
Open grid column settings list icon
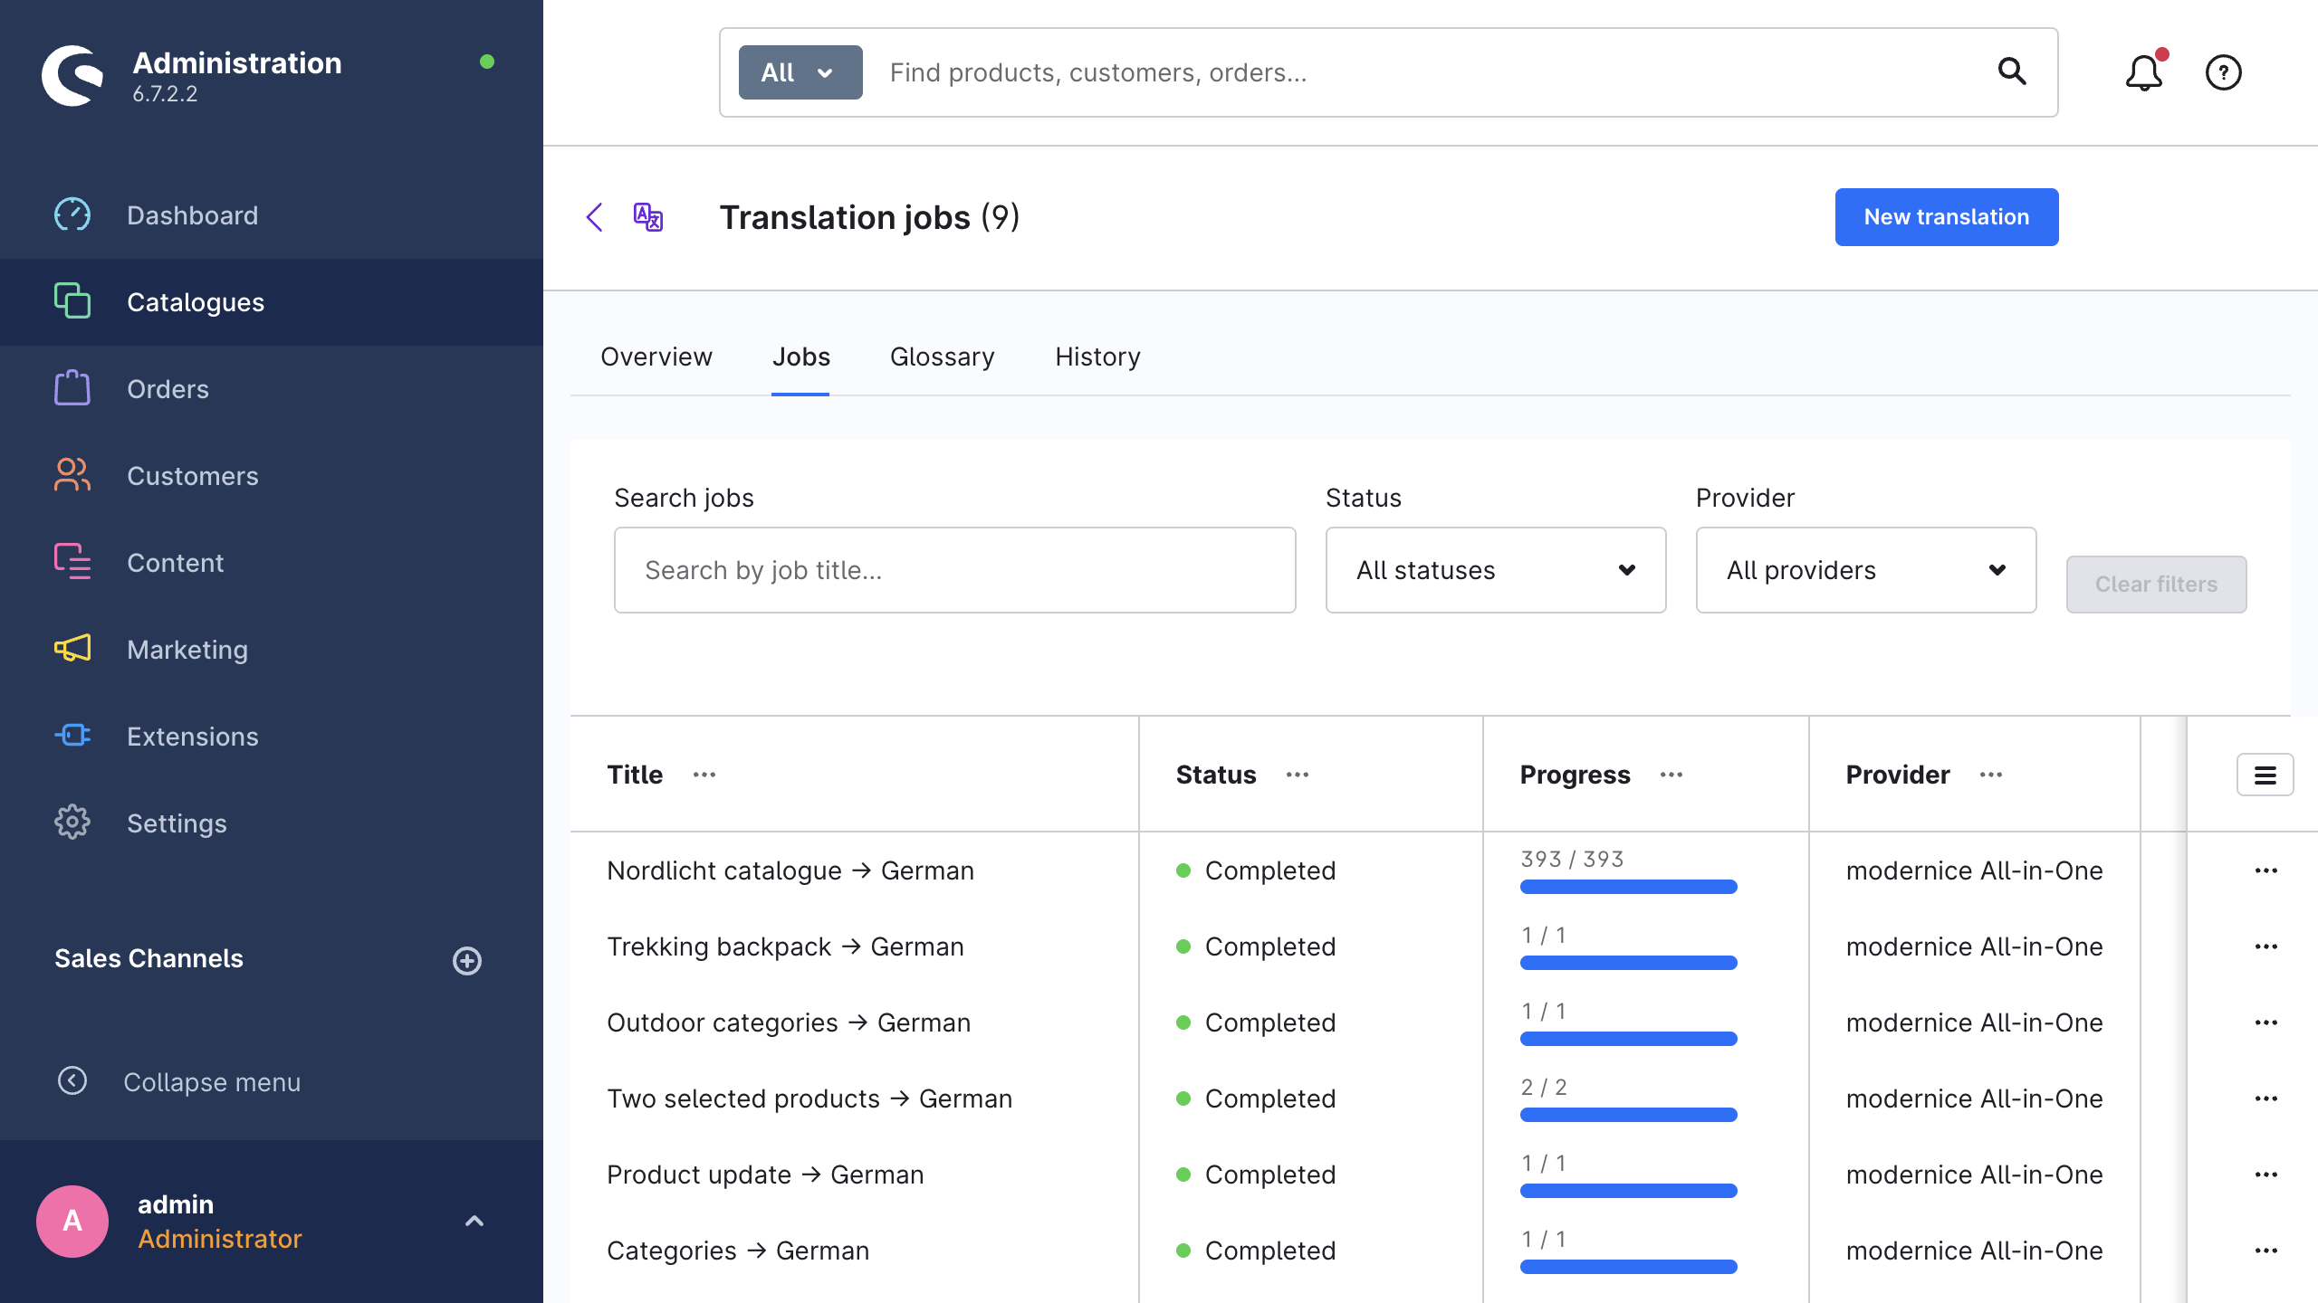point(2265,775)
